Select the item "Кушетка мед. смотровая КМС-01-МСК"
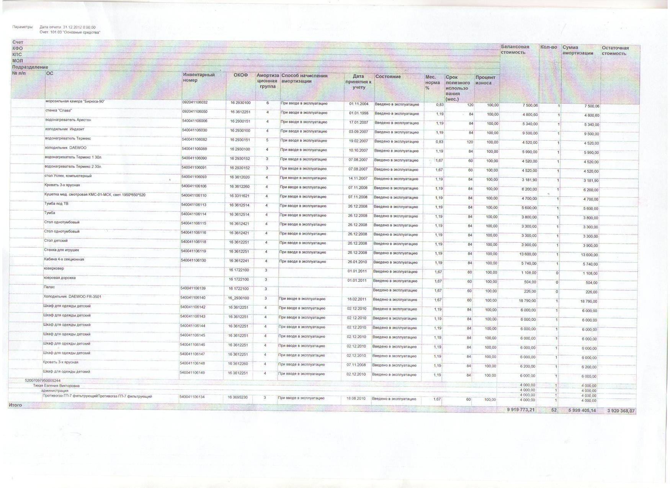 coord(95,195)
